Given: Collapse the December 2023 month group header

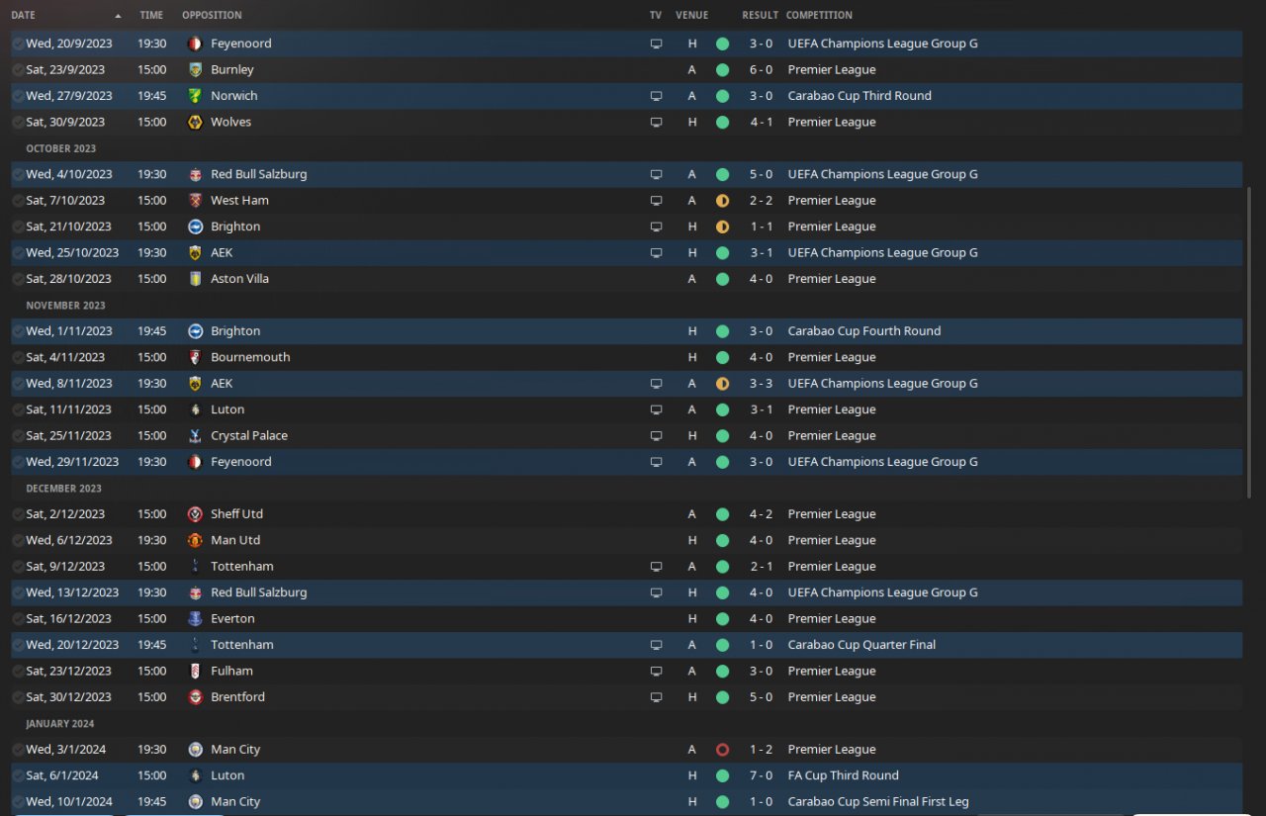Looking at the screenshot, I should [x=63, y=489].
